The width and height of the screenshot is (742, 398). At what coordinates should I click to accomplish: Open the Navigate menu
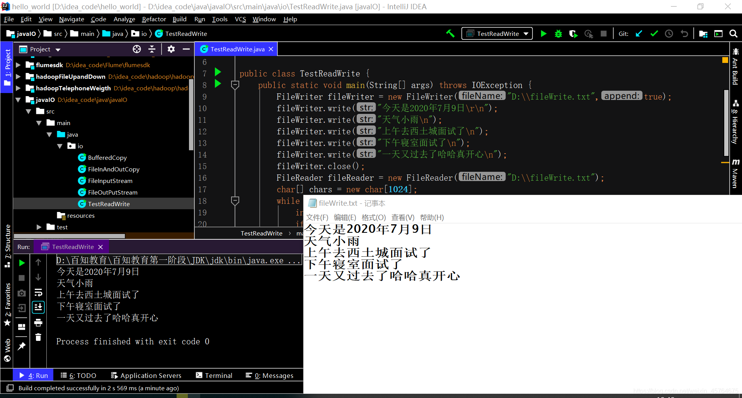tap(71, 19)
